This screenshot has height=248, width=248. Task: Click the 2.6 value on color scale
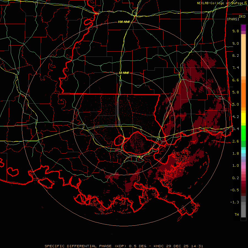(x=236, y=141)
